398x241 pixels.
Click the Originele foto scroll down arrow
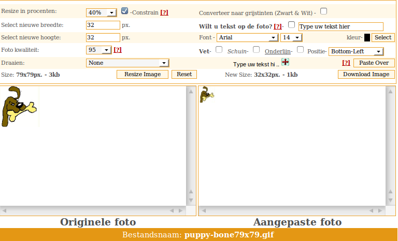[191, 201]
